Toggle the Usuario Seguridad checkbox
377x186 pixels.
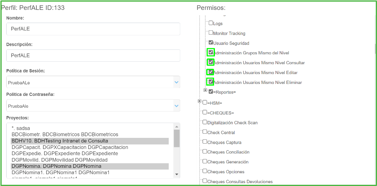pos(211,43)
